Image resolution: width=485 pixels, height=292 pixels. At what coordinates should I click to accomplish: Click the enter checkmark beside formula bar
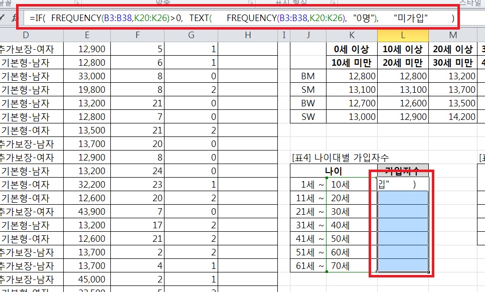click(x=3, y=18)
